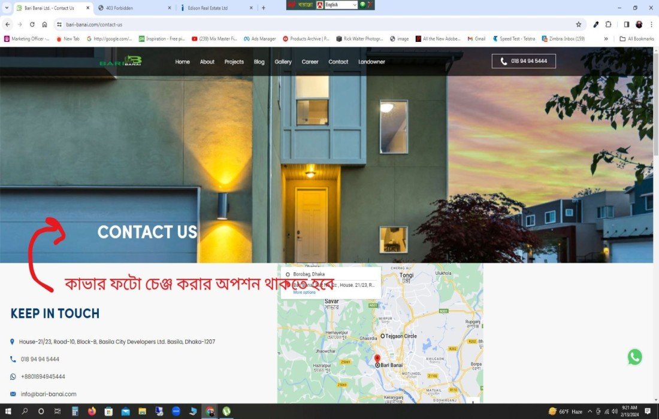Click the Bari Banai logo

coord(120,61)
